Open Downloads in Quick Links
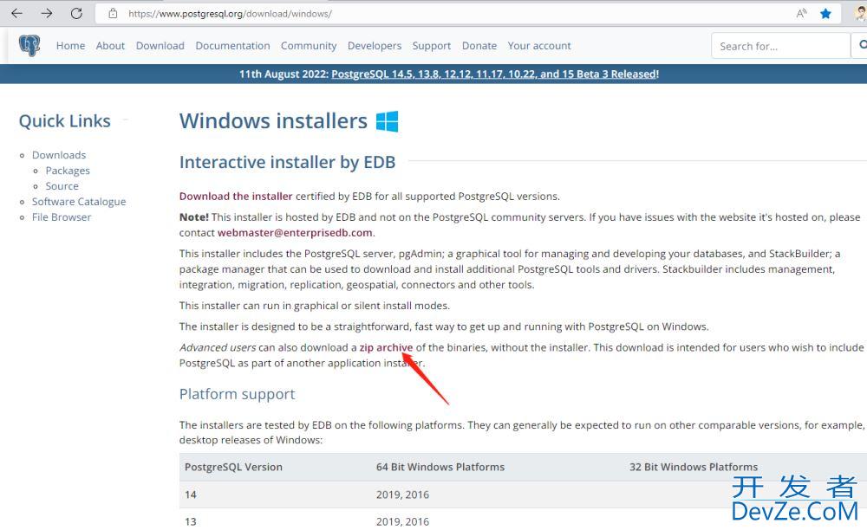The width and height of the screenshot is (867, 530). (59, 155)
